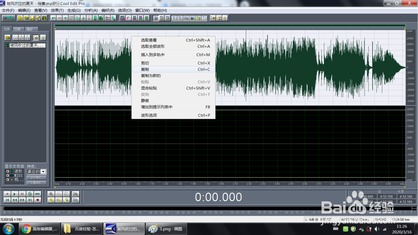
Task: Zoom in vertically with the vertical zoom plus icon
Action: [x=76, y=194]
